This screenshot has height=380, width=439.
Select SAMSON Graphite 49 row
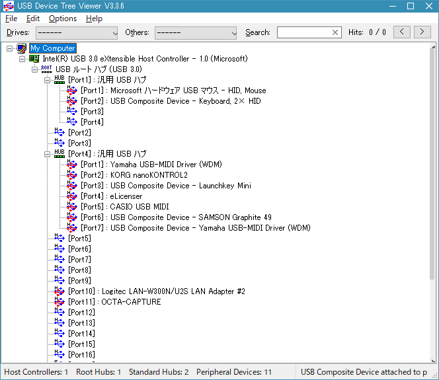click(x=176, y=217)
